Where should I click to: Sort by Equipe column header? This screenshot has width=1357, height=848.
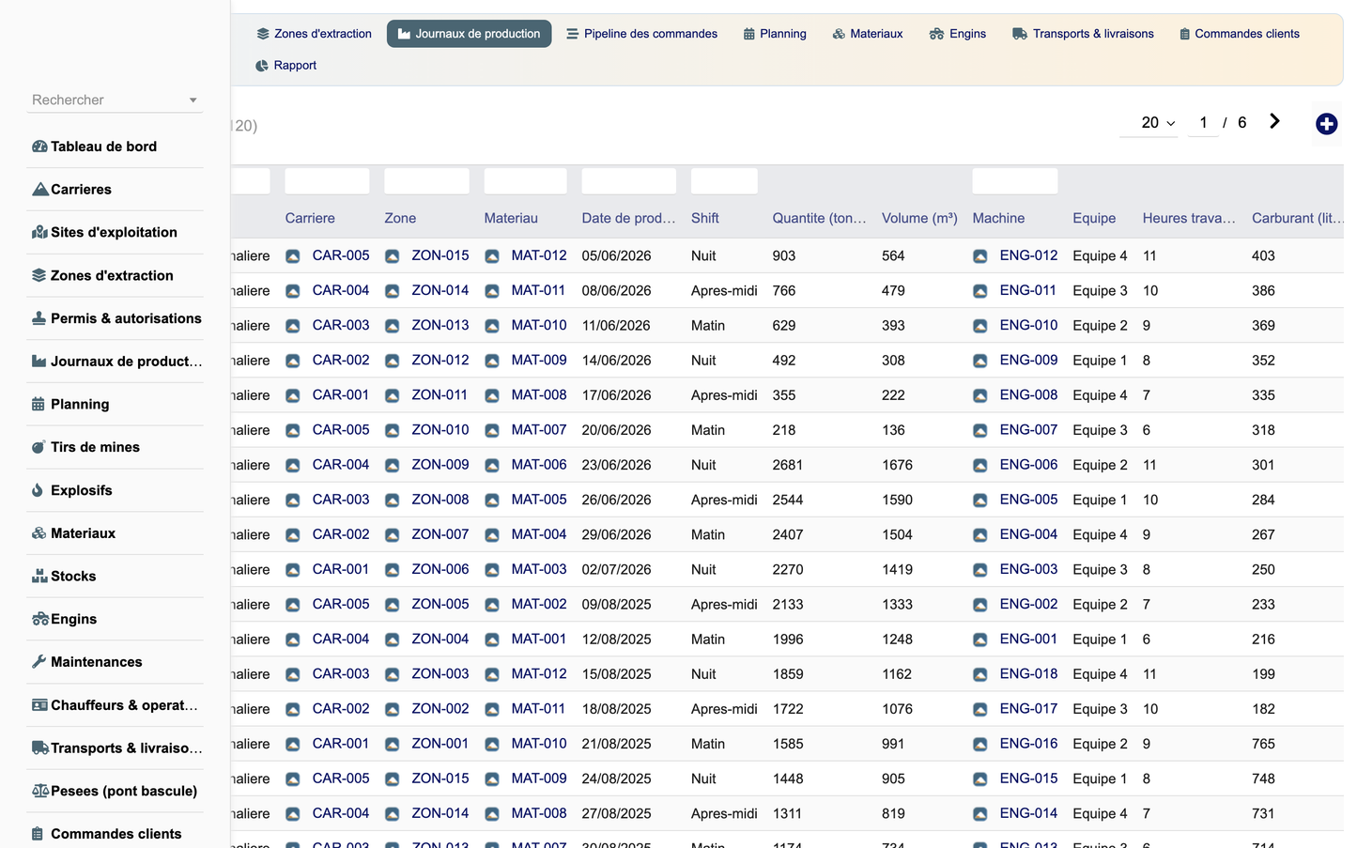click(x=1094, y=218)
